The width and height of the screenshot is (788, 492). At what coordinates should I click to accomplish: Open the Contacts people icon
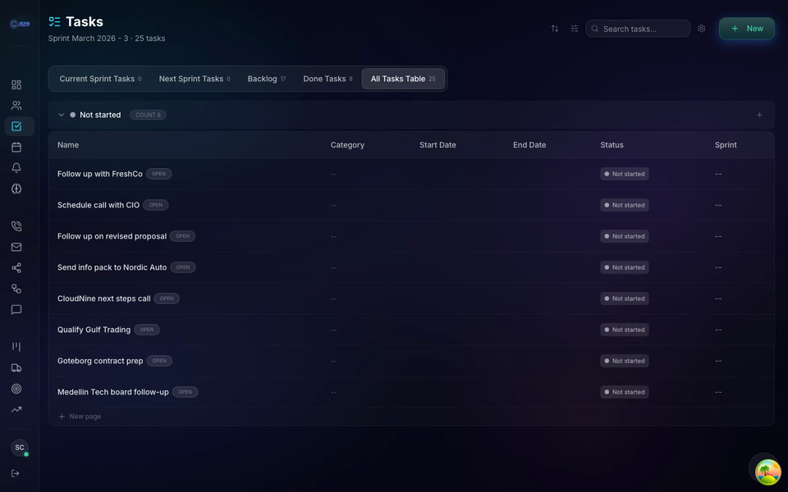pos(16,105)
